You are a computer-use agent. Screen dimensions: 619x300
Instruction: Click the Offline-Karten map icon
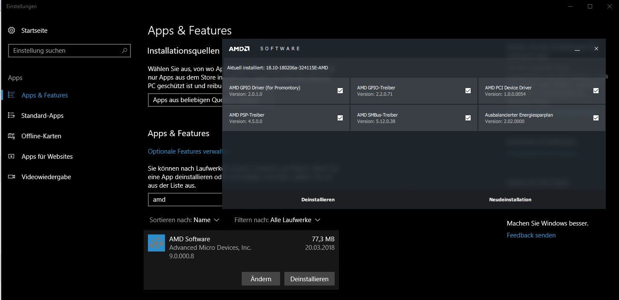tap(12, 136)
